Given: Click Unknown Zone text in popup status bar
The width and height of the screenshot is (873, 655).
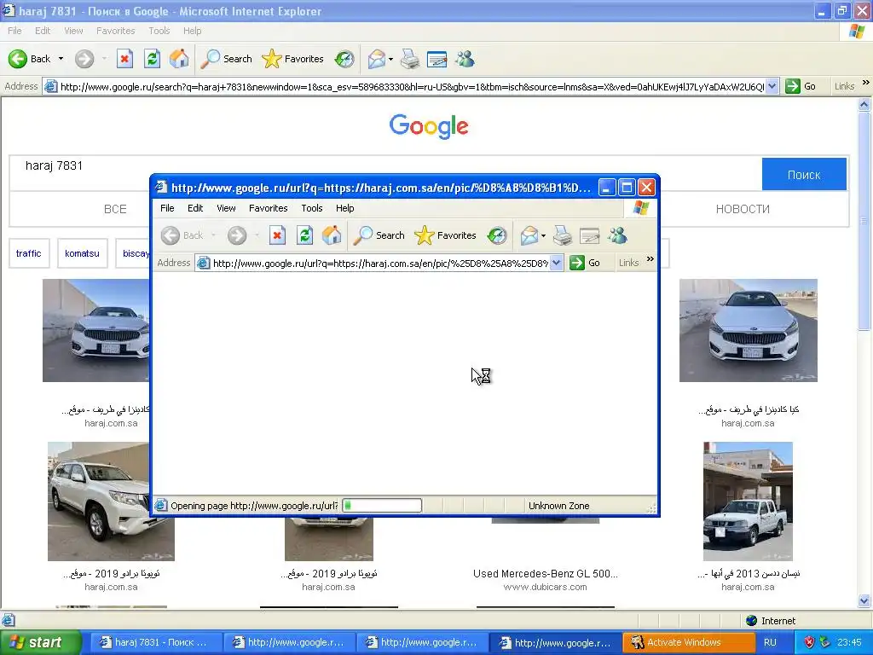Looking at the screenshot, I should [x=558, y=506].
